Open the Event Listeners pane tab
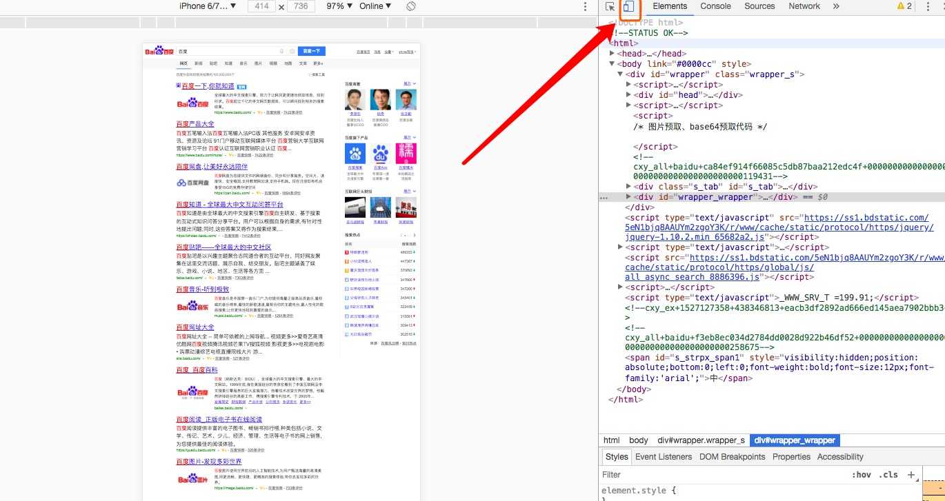This screenshot has width=945, height=501. 664,457
